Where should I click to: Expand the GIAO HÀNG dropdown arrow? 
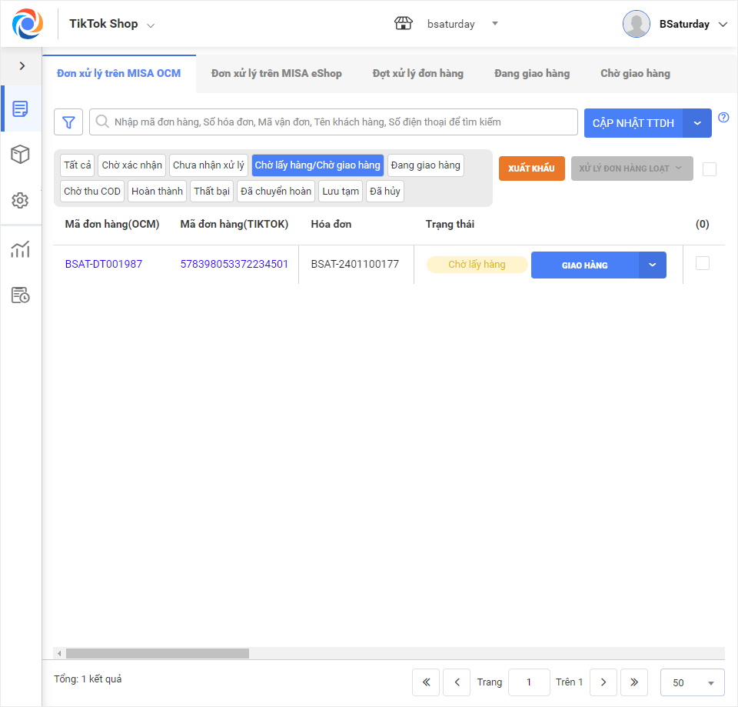click(x=653, y=265)
